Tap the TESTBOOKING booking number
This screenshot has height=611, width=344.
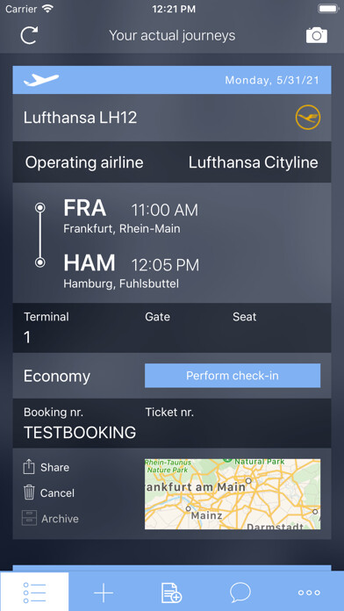point(80,433)
